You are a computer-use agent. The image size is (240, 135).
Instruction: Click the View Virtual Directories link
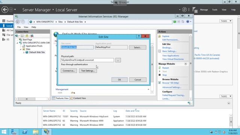173,59
